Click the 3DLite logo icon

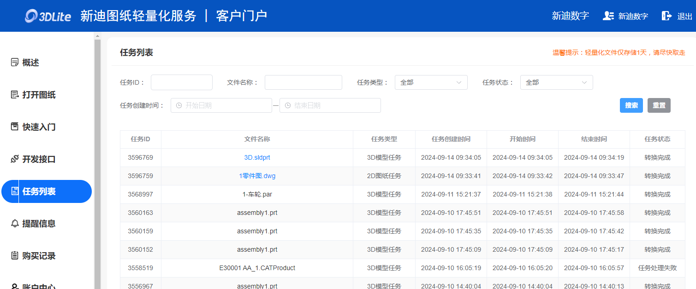click(x=32, y=17)
